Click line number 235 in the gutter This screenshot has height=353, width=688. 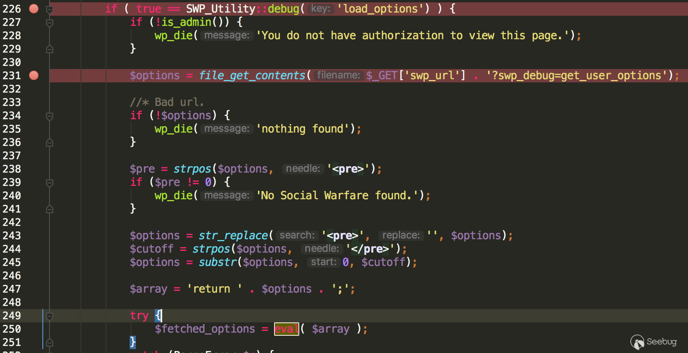pos(12,129)
